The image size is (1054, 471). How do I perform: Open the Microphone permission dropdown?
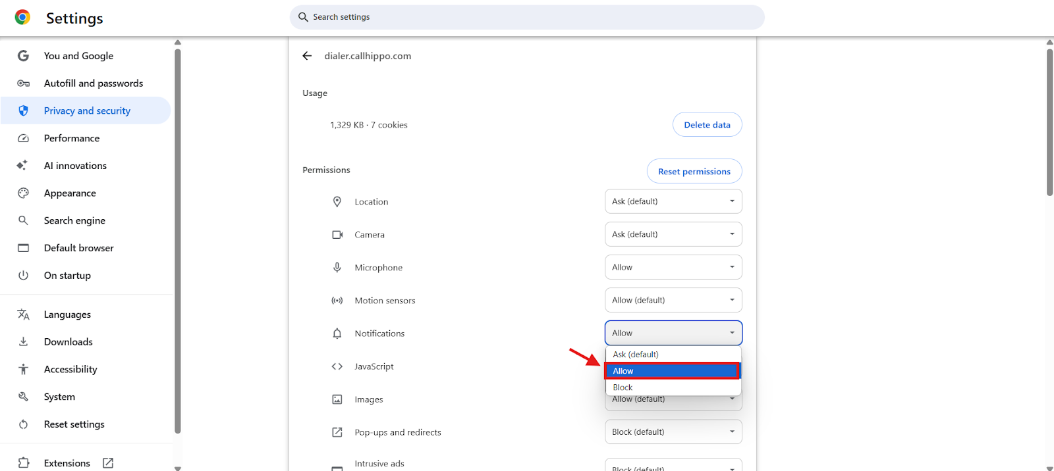click(673, 267)
